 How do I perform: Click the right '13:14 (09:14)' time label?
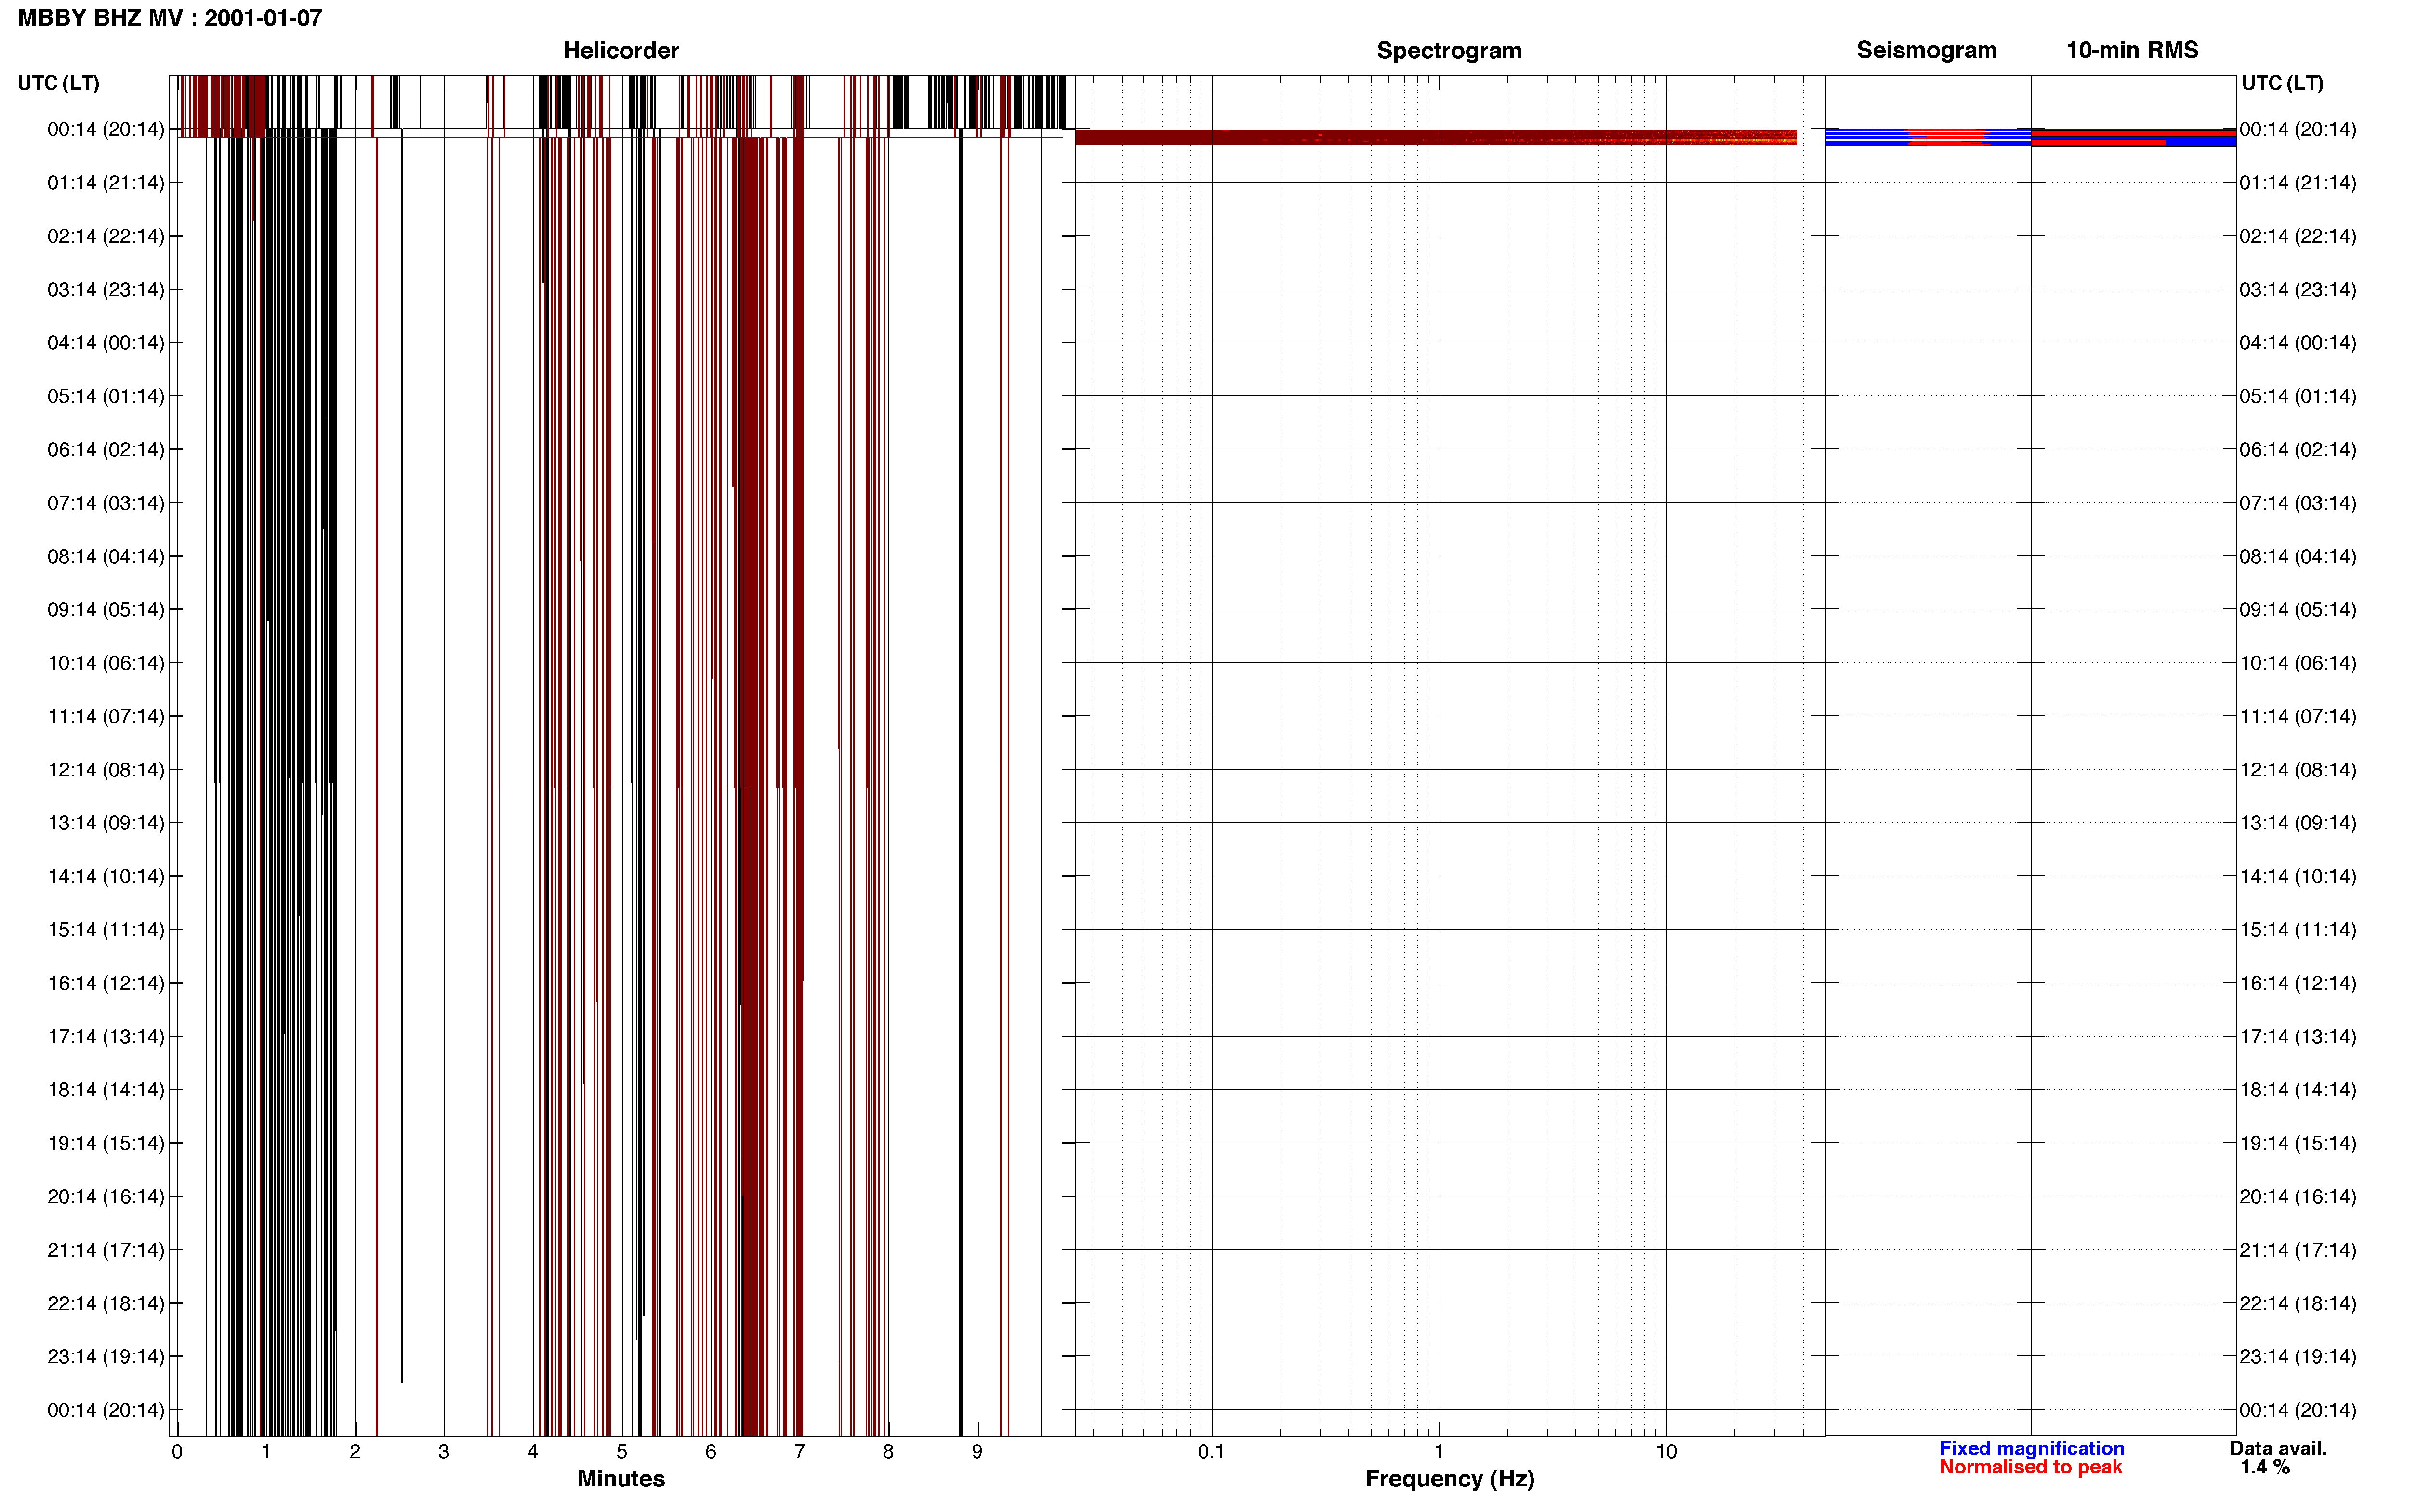click(2298, 823)
